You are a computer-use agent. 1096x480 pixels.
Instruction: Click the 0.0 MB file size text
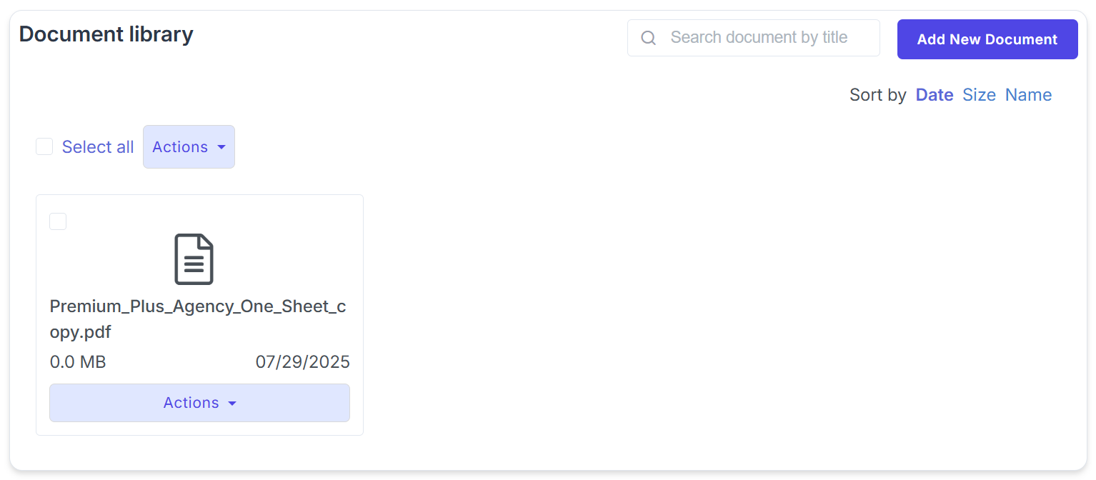[78, 362]
